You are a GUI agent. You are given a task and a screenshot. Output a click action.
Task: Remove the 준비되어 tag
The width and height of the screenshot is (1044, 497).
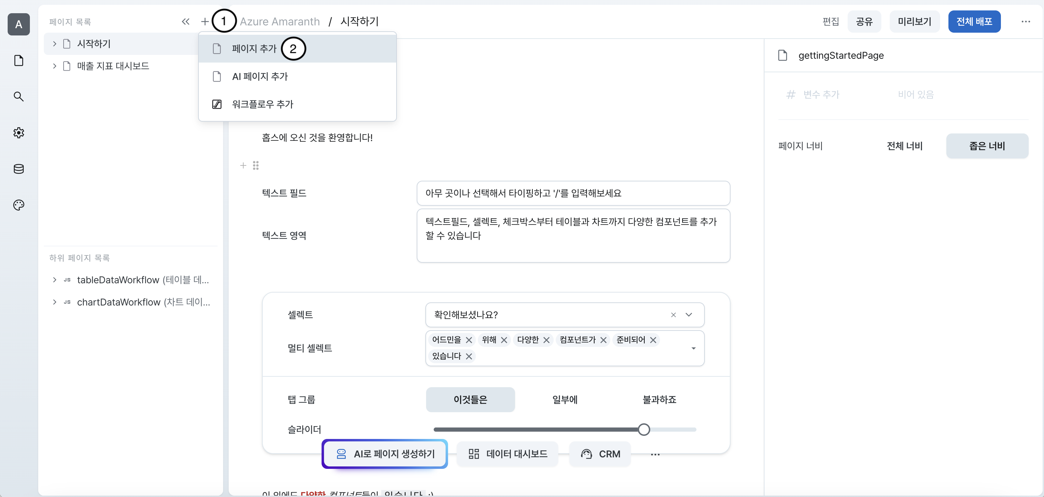653,340
